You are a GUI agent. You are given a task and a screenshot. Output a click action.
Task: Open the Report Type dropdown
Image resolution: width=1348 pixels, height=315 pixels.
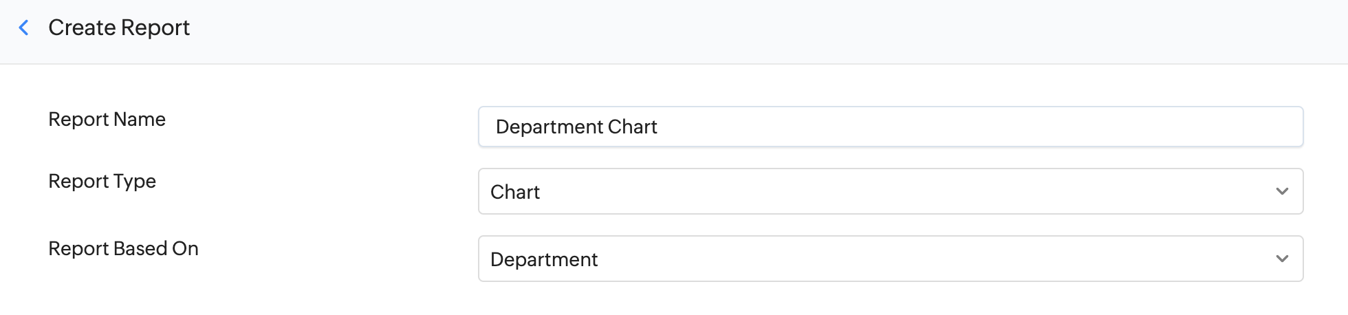point(890,191)
